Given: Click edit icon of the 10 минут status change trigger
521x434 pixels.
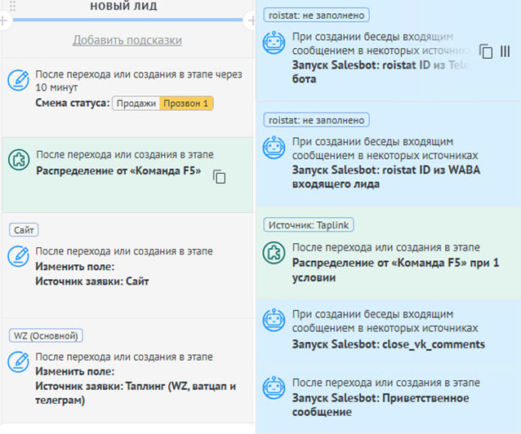Looking at the screenshot, I should [18, 80].
